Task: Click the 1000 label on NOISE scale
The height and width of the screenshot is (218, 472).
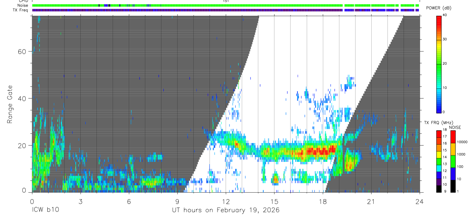Action: [462, 154]
